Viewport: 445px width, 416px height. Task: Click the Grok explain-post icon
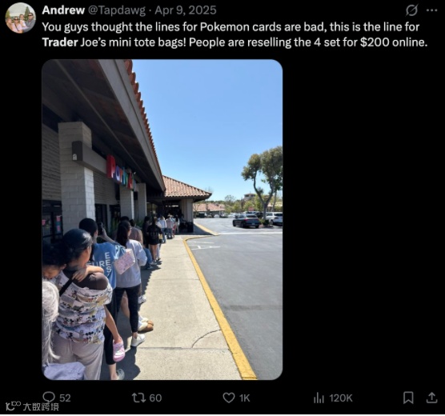coord(411,10)
